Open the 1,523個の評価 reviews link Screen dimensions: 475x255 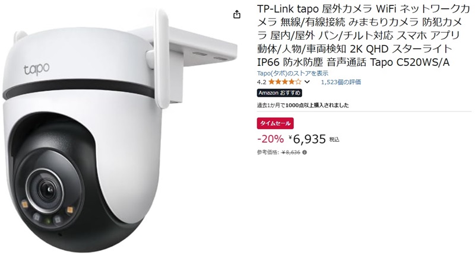[341, 82]
